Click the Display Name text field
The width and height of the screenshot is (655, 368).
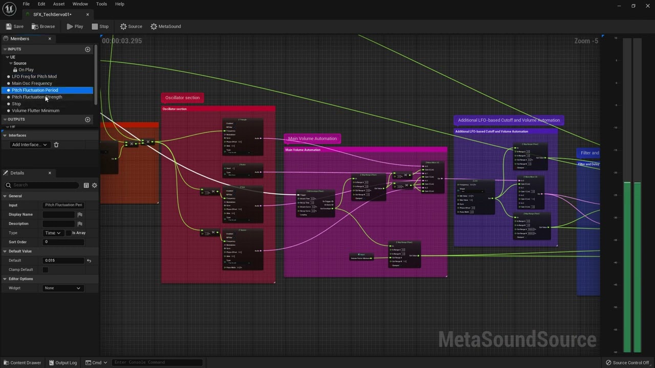(59, 215)
